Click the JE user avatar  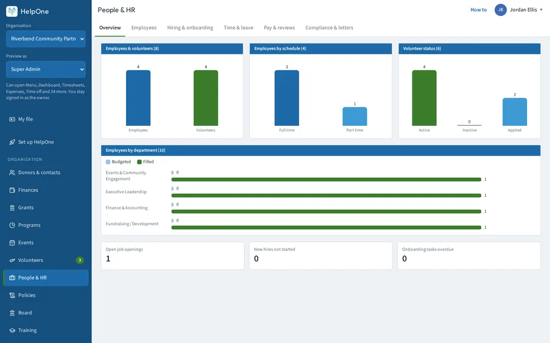pyautogui.click(x=501, y=10)
